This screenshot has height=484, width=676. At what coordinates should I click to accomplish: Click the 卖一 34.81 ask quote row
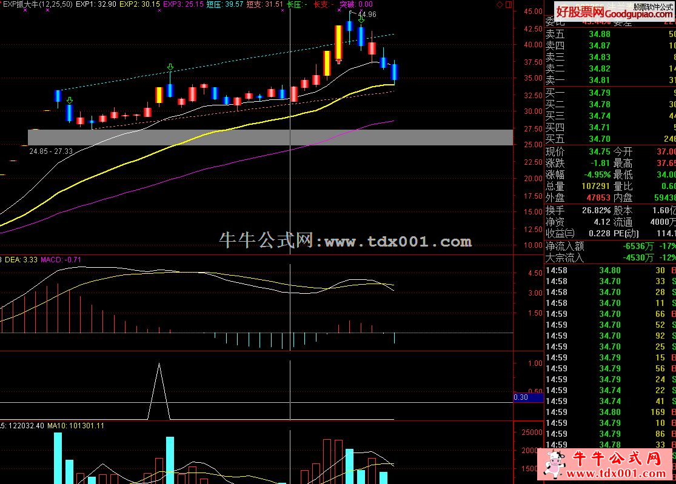pyautogui.click(x=610, y=80)
